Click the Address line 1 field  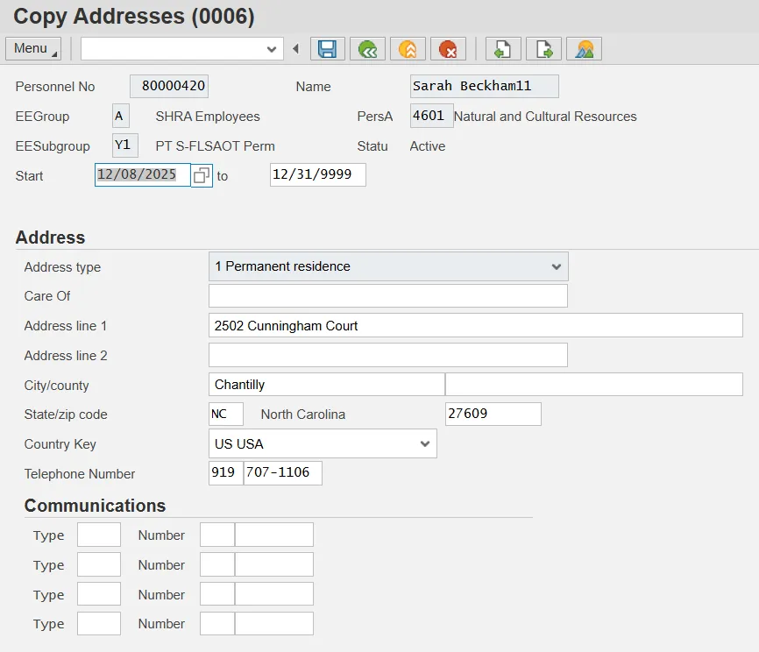[x=475, y=325]
